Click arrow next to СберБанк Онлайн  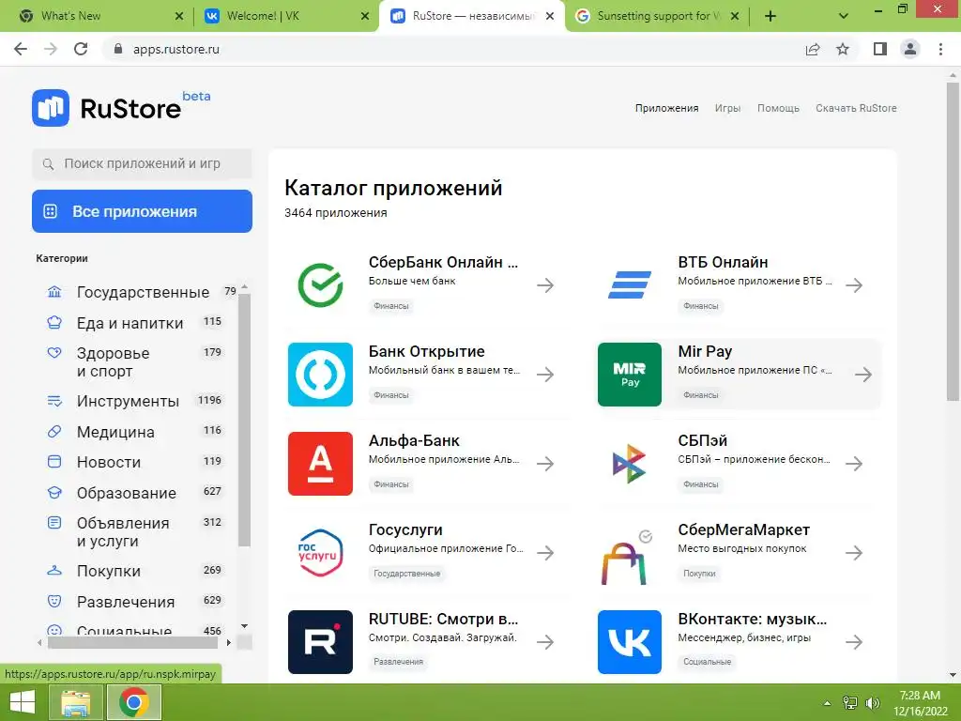(545, 285)
